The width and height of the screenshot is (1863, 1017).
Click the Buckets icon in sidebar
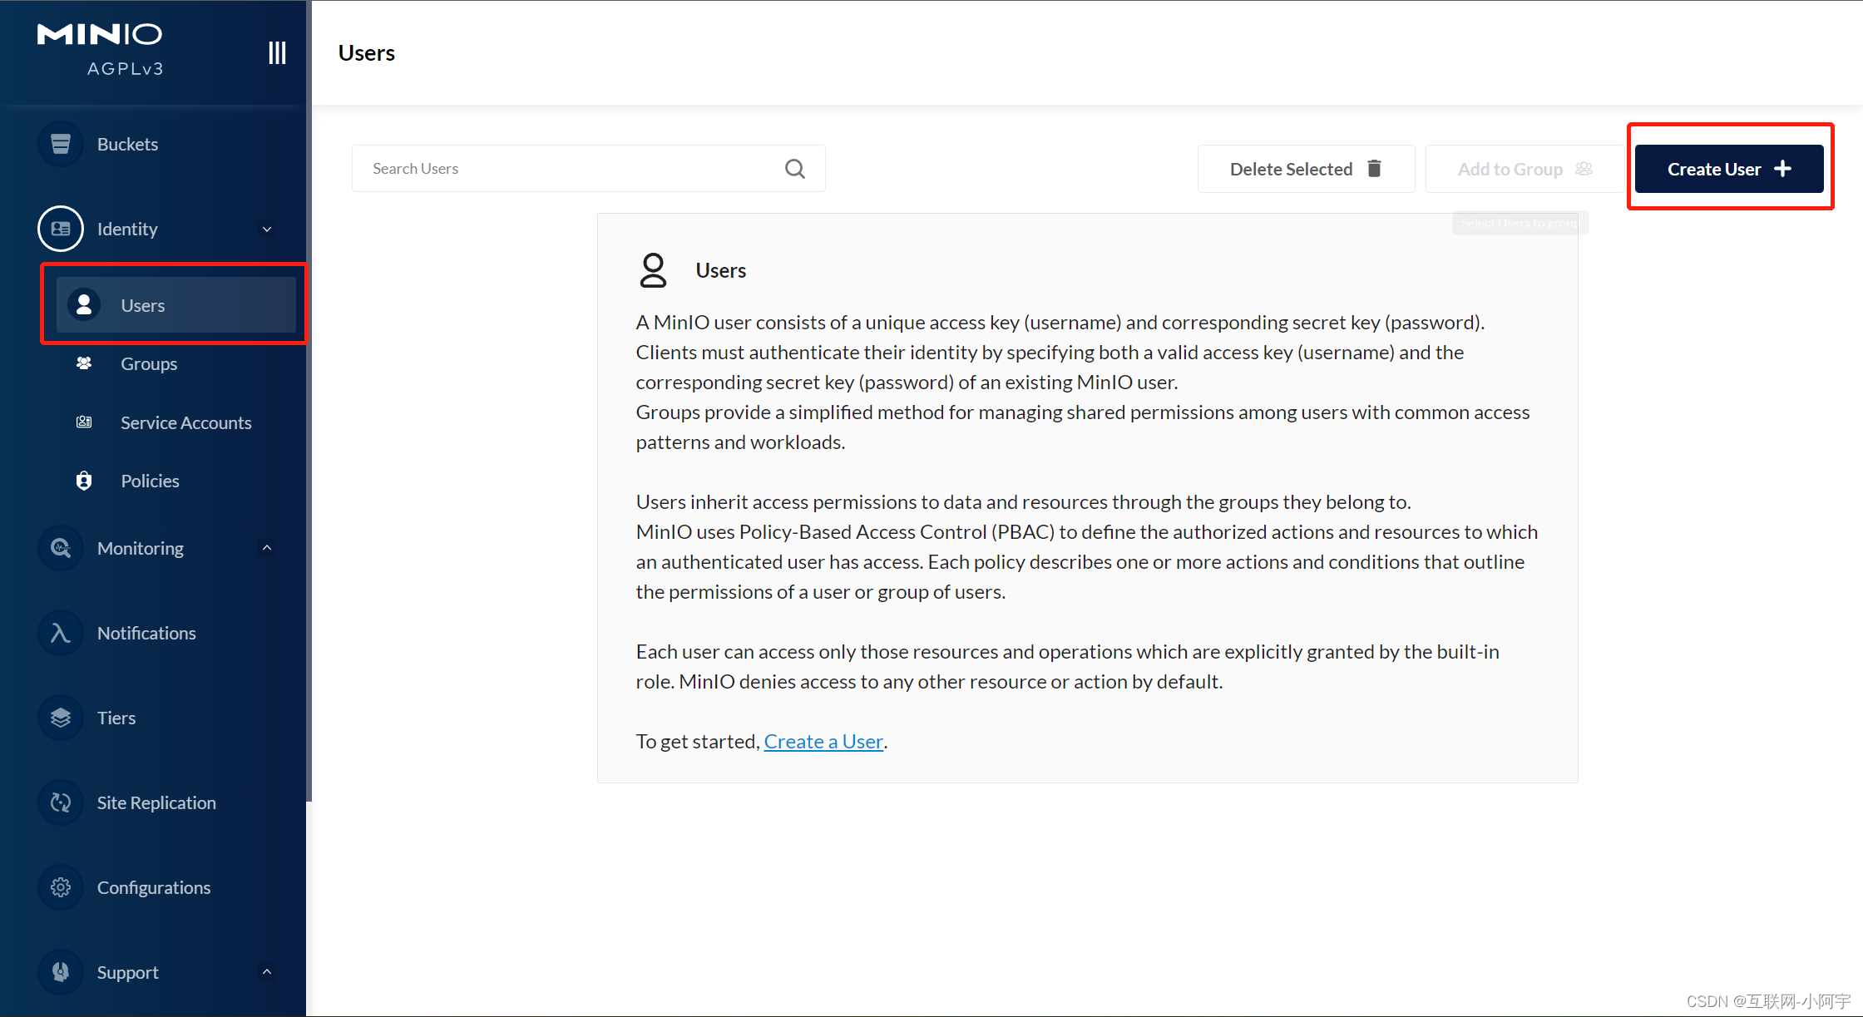click(x=61, y=144)
